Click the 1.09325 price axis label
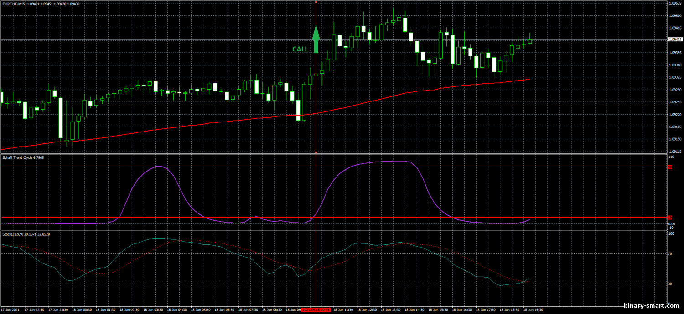684x314 pixels. pos(674,77)
